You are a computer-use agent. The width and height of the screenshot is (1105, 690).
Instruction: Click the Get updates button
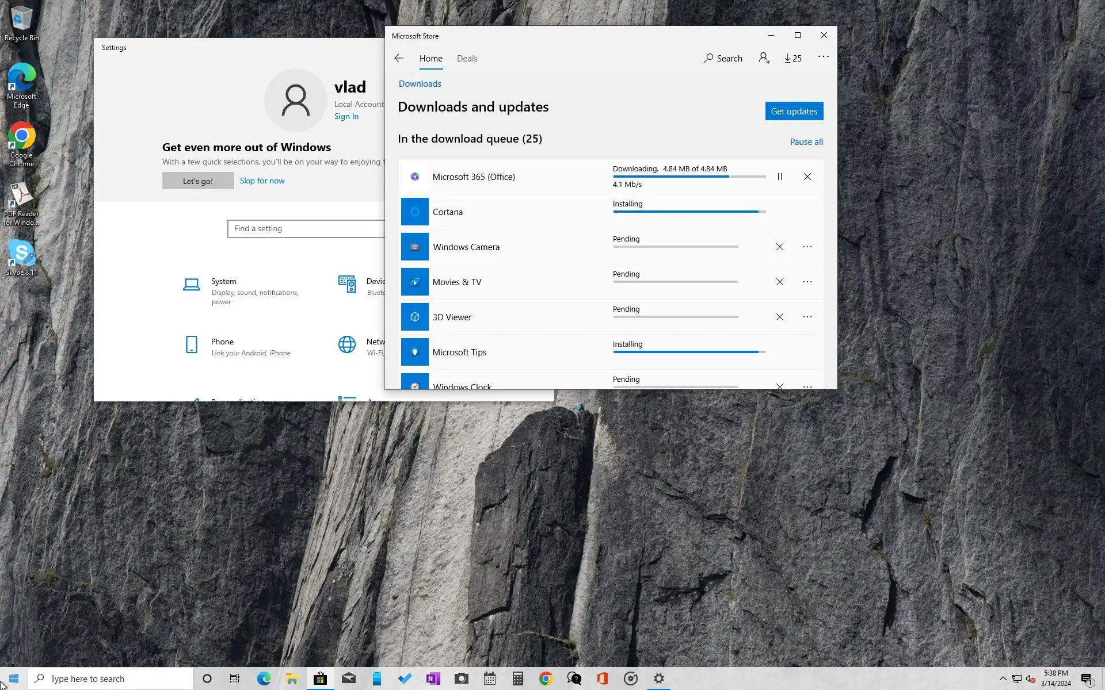click(794, 111)
